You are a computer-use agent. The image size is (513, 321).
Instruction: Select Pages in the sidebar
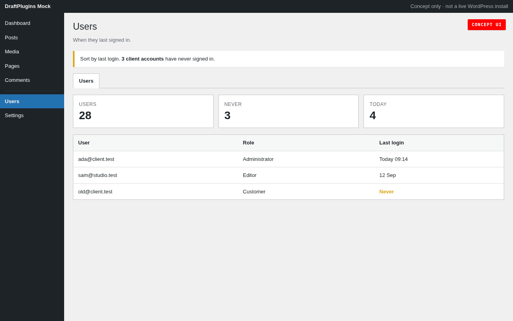point(32,66)
